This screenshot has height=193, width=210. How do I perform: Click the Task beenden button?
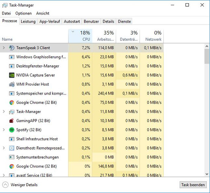point(193,185)
